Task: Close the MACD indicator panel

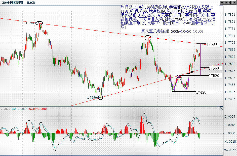Action: pyautogui.click(x=221, y=108)
